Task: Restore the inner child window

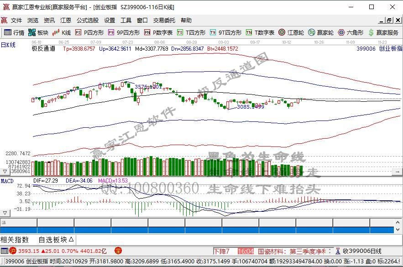Action: (389, 20)
